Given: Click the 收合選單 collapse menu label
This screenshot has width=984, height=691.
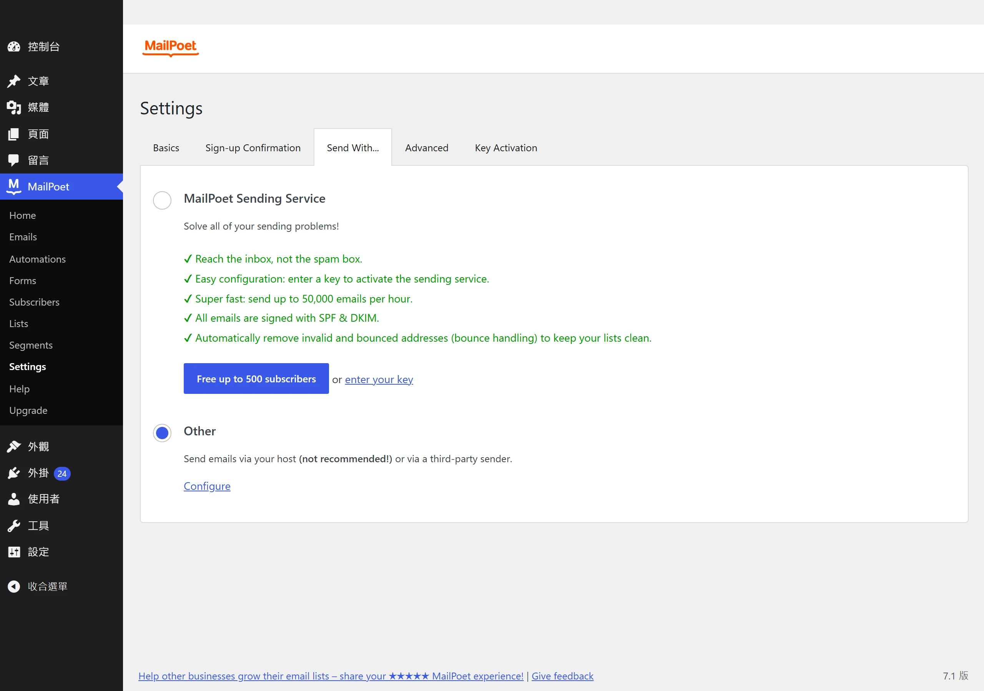Looking at the screenshot, I should 48,587.
